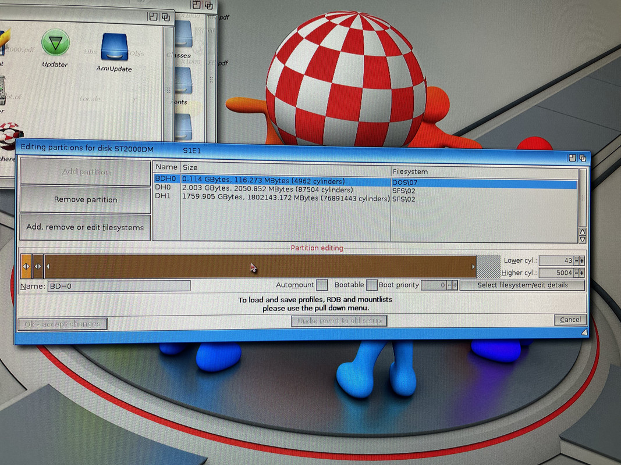Viewport: 621px width, 465px height.
Task: Click the rear window depth gadget
Action: tap(209, 5)
